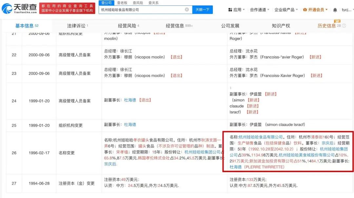This screenshot has width=354, height=198.
Task: Open 杭州娃哈哈美食城股份有限公司 link
Action: (x=306, y=155)
